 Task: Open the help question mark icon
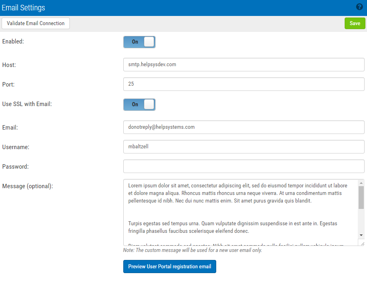point(359,7)
